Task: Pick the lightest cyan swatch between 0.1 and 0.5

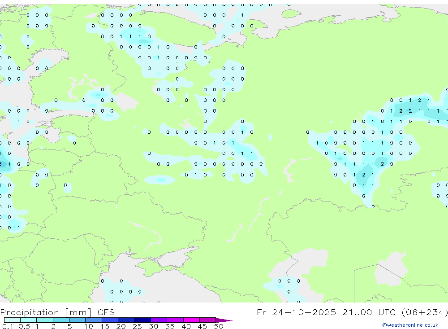Action: click(x=12, y=320)
